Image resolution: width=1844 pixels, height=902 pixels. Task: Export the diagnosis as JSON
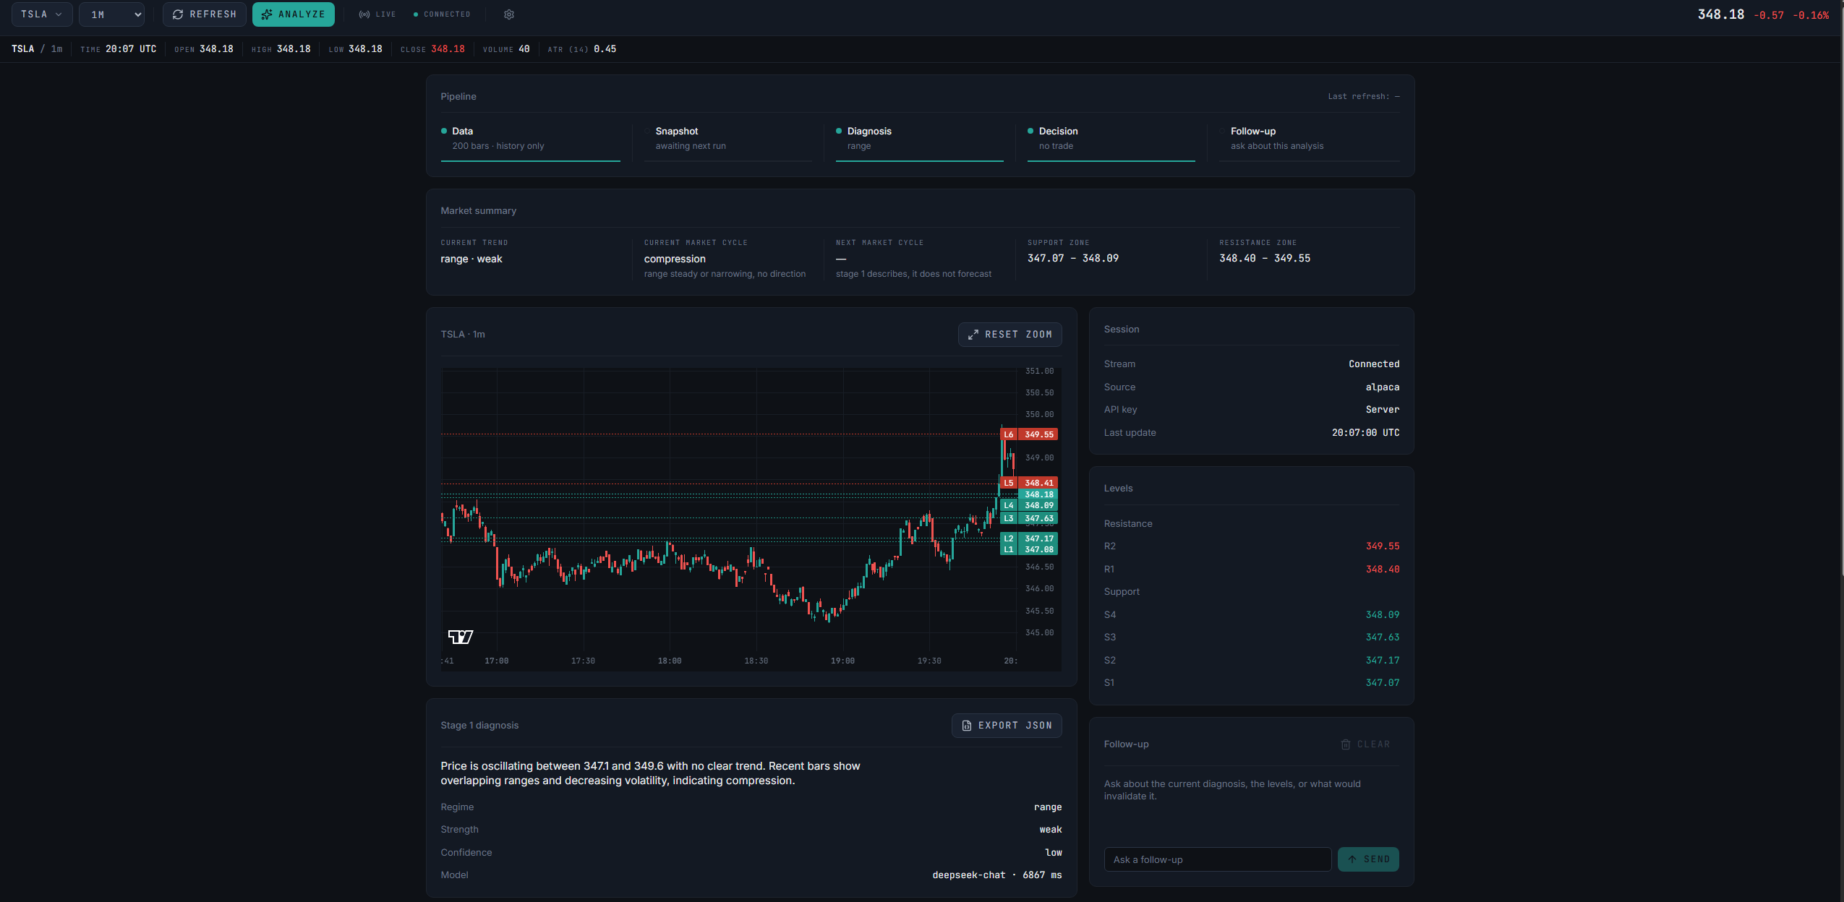pos(1007,726)
